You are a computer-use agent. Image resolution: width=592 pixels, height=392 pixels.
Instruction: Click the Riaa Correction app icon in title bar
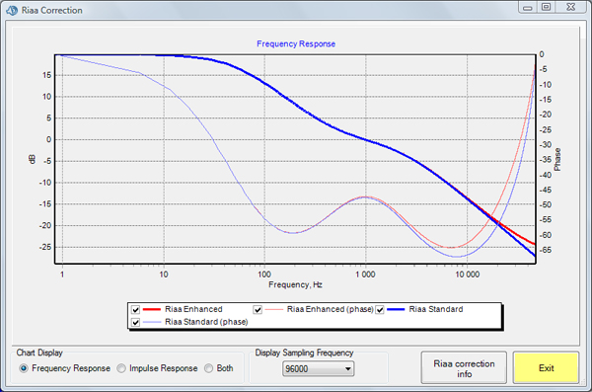(x=12, y=10)
